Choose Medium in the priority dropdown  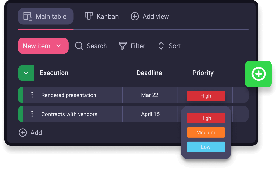tap(206, 132)
